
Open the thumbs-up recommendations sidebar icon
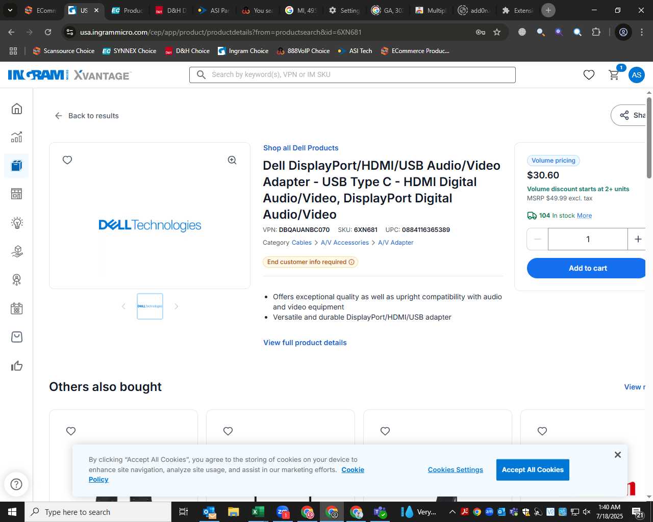point(17,366)
